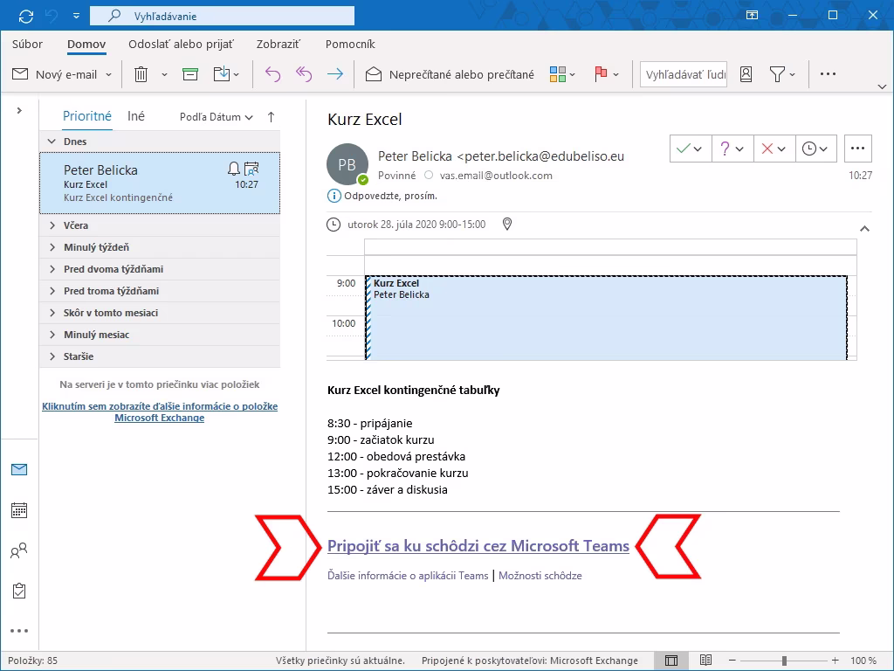894x671 pixels.
Task: Open the Categorize color squares dropdown
Action: click(562, 74)
